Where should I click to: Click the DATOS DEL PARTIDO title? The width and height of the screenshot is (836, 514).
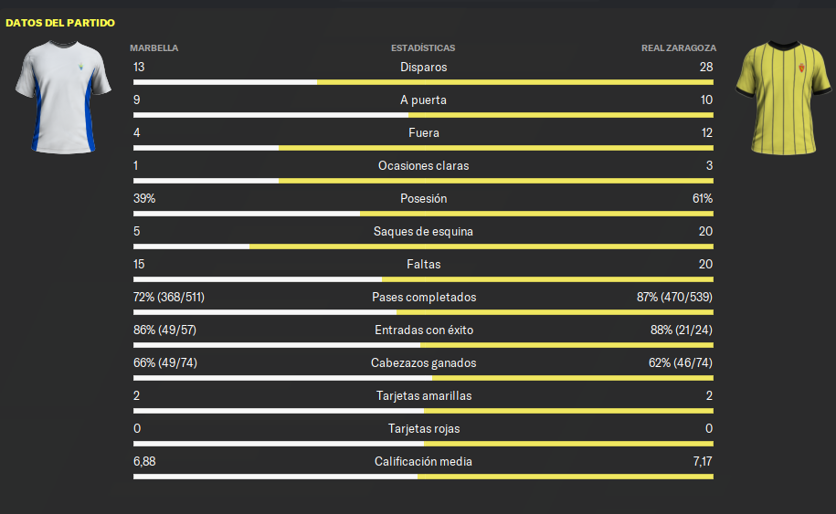[x=60, y=23]
